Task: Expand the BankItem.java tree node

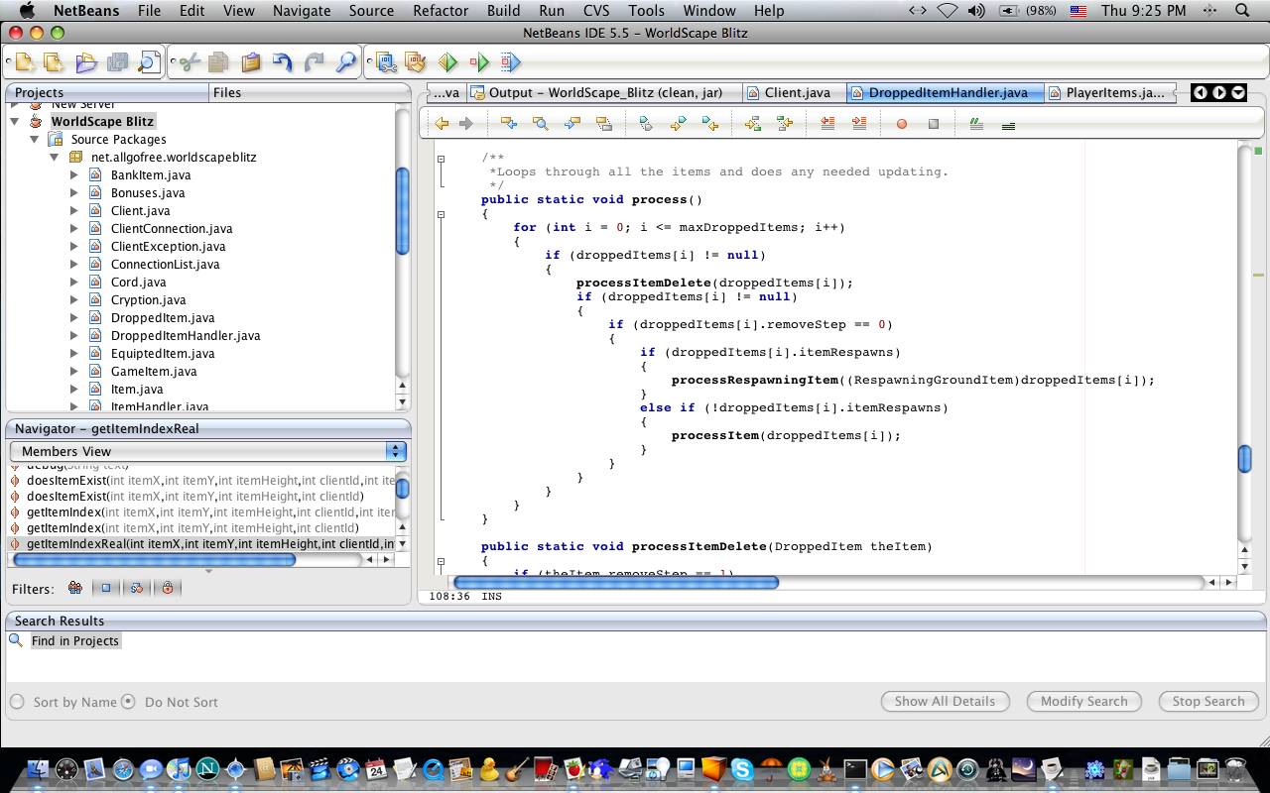Action: pyautogui.click(x=74, y=174)
